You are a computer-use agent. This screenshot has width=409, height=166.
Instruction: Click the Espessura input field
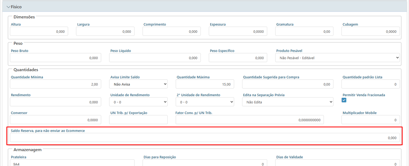click(238, 32)
